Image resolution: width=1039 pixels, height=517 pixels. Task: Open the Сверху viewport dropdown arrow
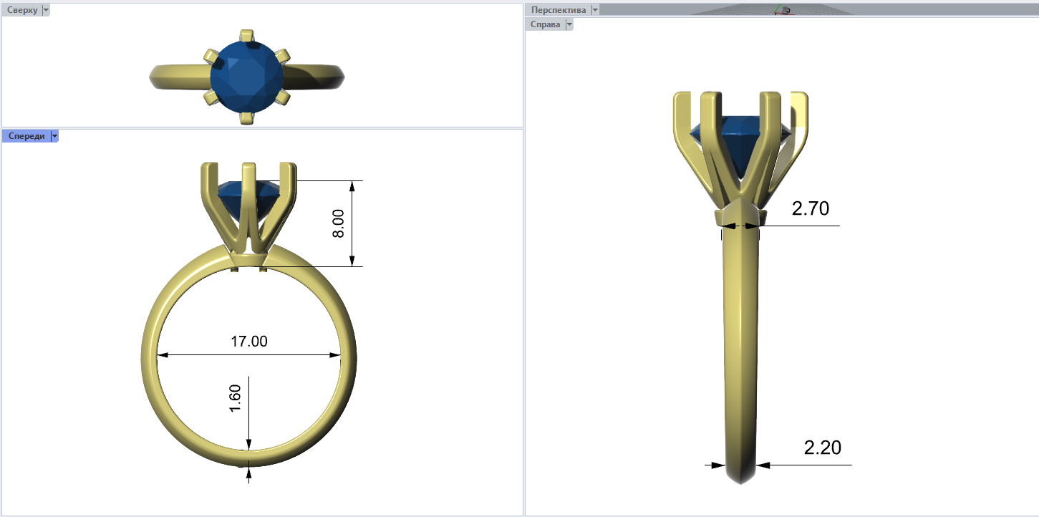coord(46,10)
